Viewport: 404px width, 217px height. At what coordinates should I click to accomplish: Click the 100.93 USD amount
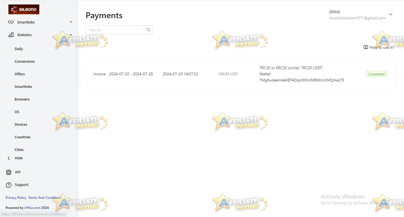(x=228, y=74)
